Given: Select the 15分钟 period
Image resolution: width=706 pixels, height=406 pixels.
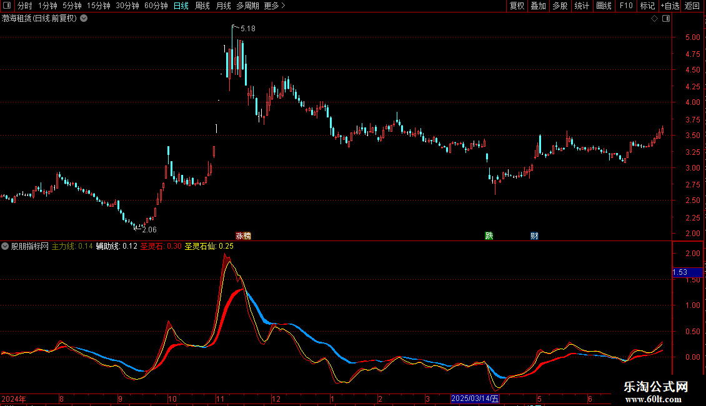Looking at the screenshot, I should coord(98,6).
